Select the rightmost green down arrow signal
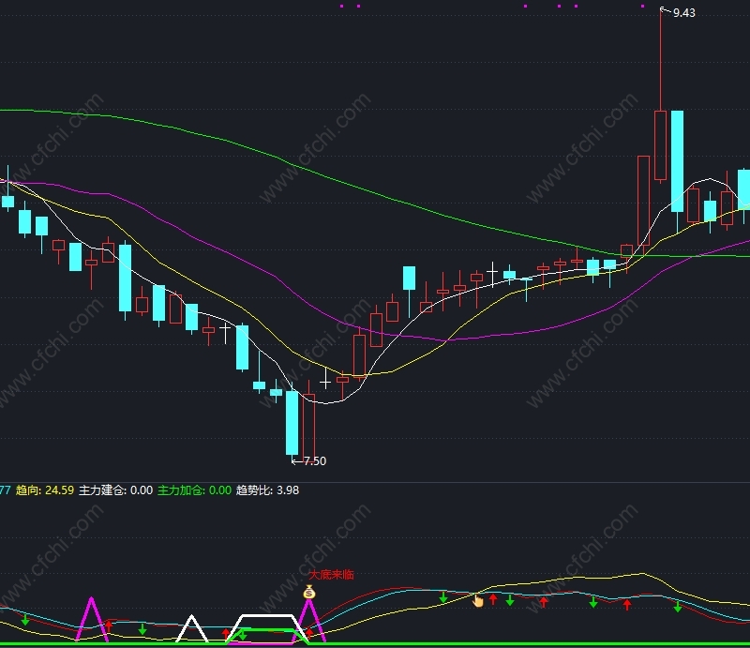Viewport: 750px width, 648px height. coord(678,607)
